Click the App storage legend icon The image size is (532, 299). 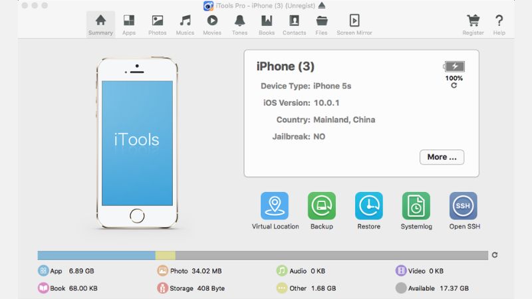pyautogui.click(x=43, y=271)
